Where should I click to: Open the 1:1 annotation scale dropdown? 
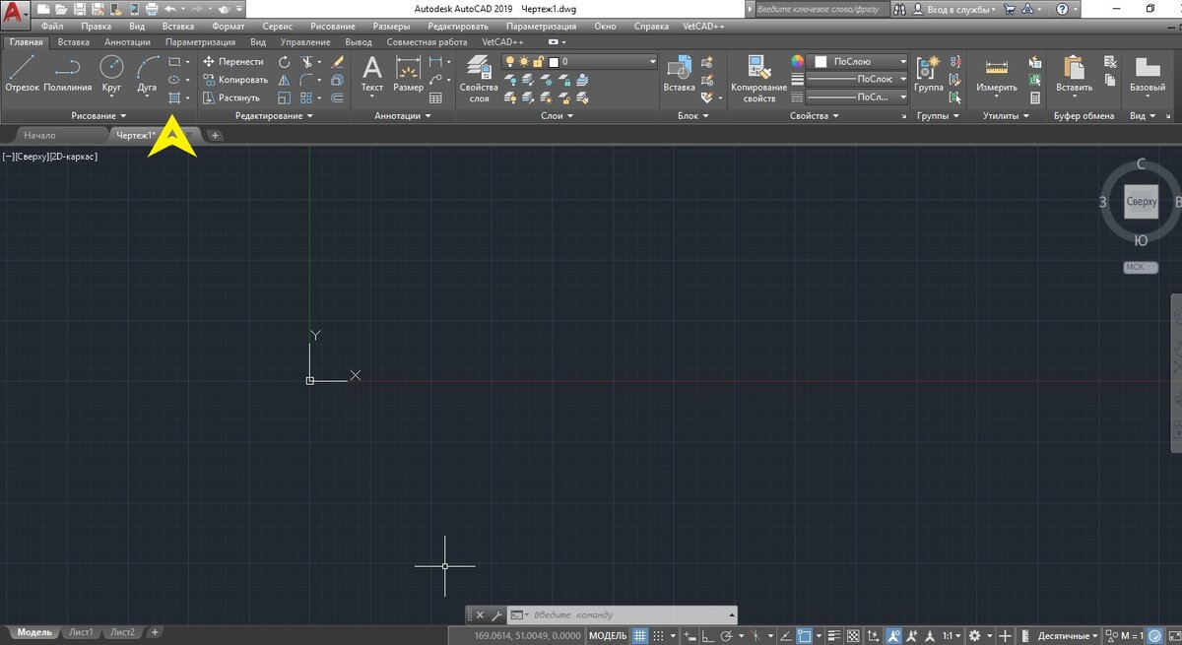952,635
